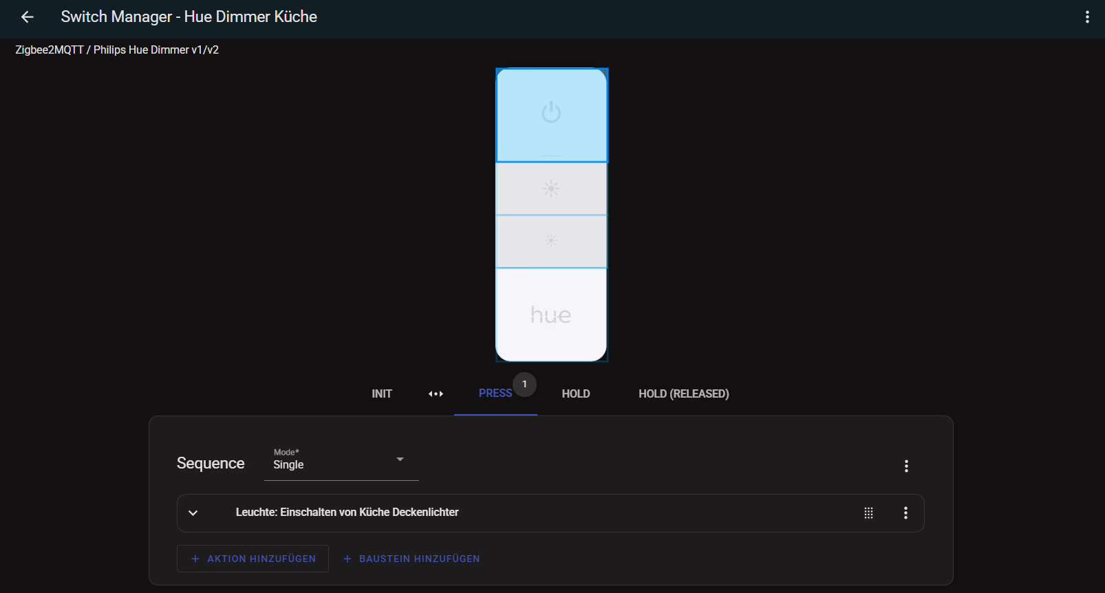Click the 'Zigbee2MQTT / Philips Hue Dimmer v1/v2' label
The height and width of the screenshot is (593, 1105).
coord(117,50)
